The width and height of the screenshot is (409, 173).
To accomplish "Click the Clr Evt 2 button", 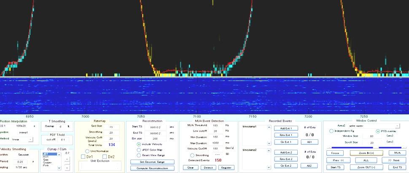I will 286,165.
